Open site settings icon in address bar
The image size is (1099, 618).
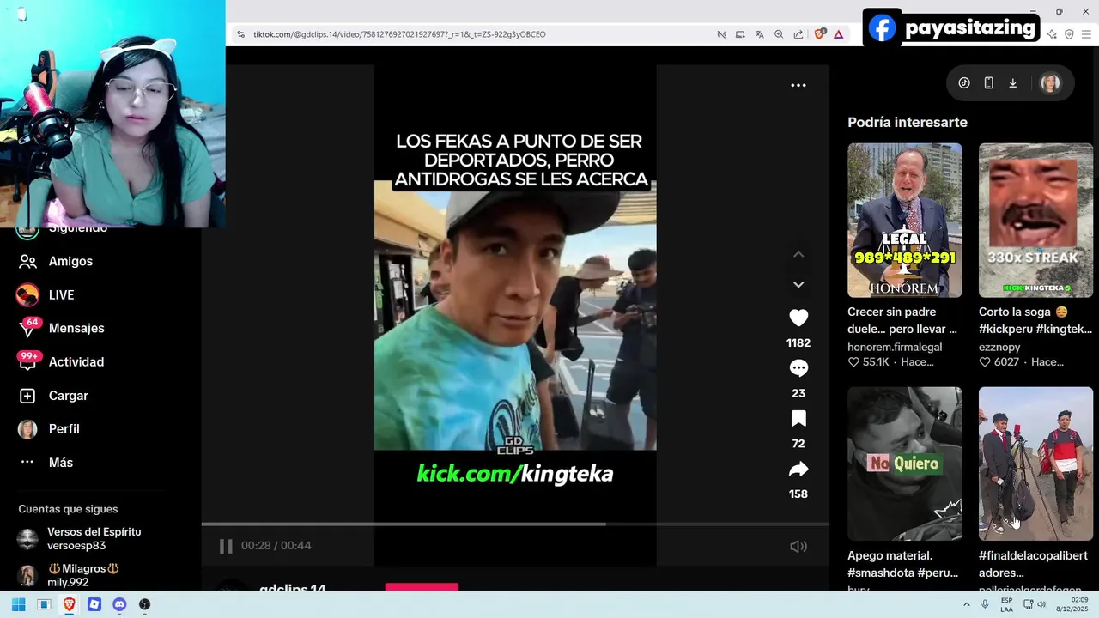(240, 34)
